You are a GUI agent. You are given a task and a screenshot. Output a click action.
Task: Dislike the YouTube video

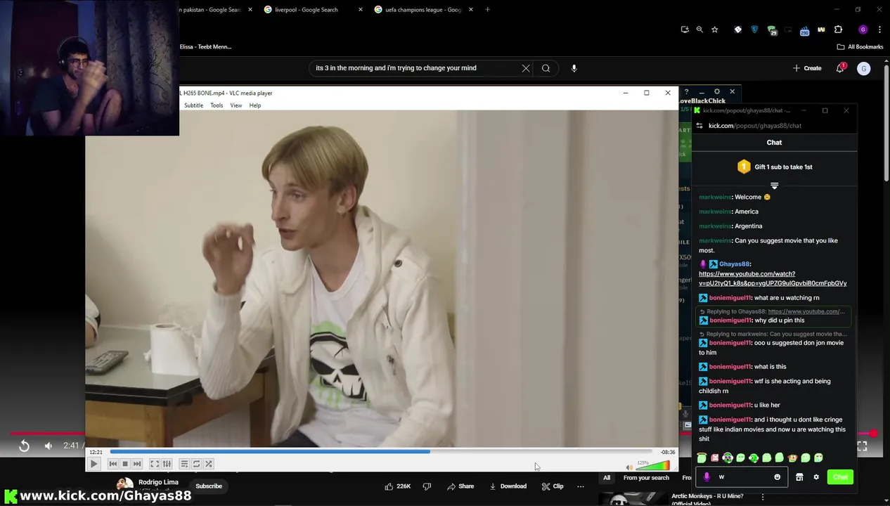pyautogui.click(x=427, y=486)
